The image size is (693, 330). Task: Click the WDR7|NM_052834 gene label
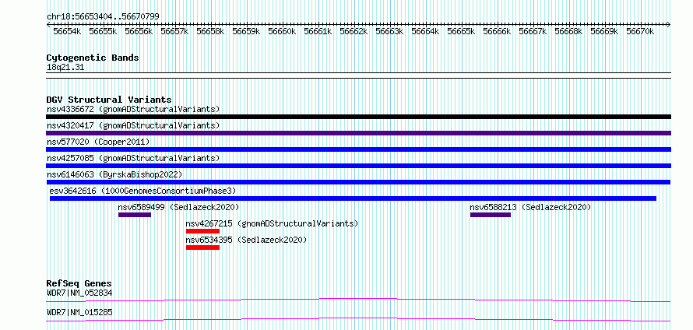[x=79, y=293]
